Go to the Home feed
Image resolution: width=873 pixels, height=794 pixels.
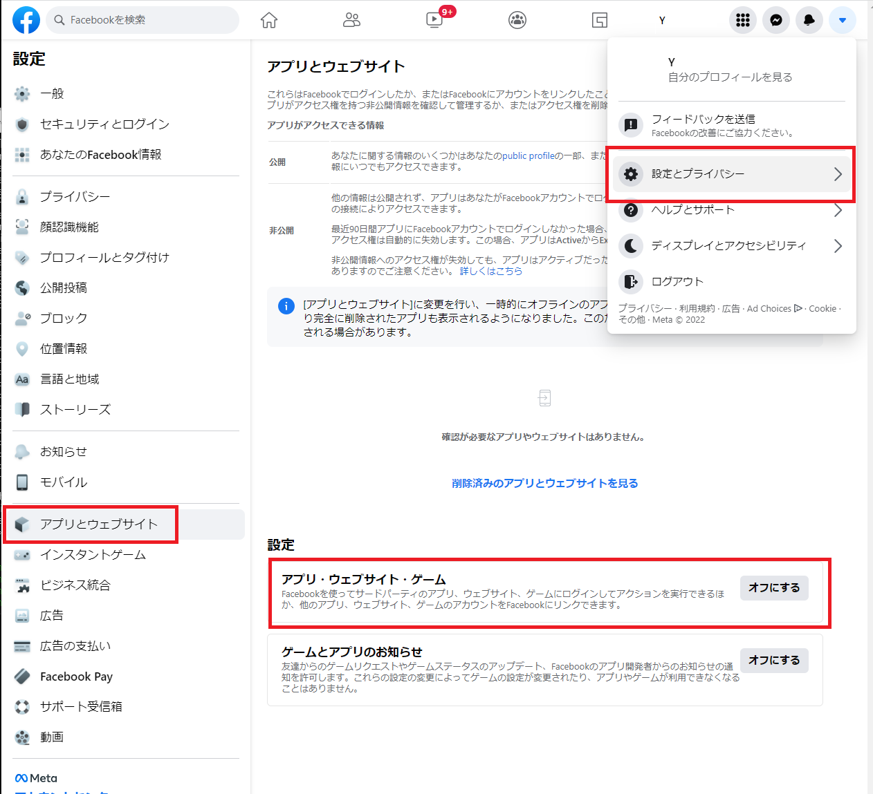[268, 20]
